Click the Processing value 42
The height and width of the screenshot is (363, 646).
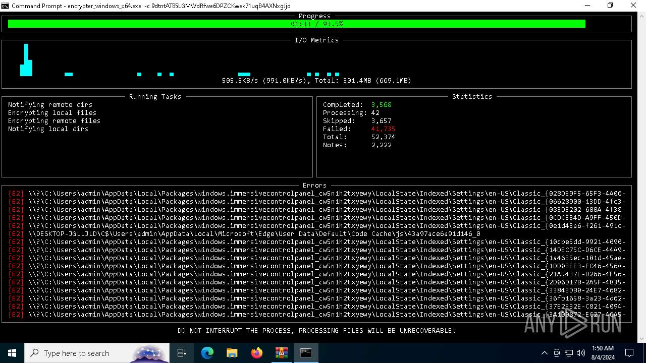(x=375, y=113)
